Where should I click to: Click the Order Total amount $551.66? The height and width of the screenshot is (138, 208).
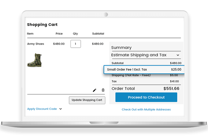[x=171, y=89]
